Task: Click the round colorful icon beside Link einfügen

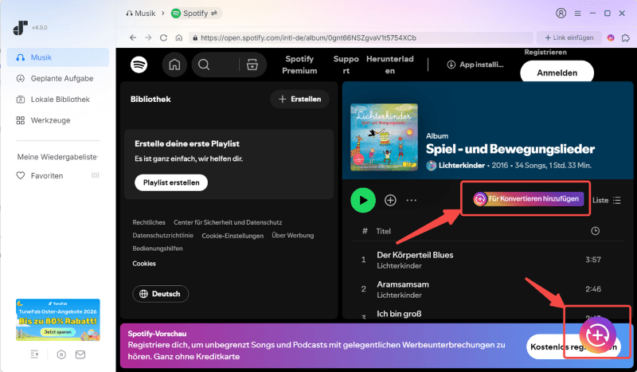Action: (x=611, y=37)
